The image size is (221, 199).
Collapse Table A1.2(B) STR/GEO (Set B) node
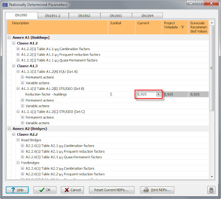pyautogui.click(x=18, y=89)
